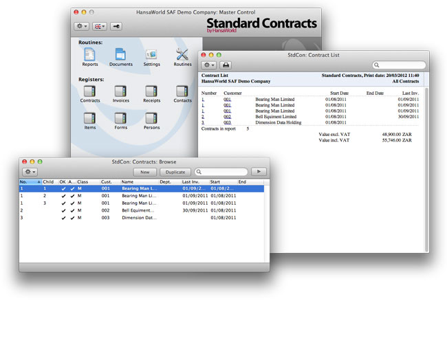Click the A. checkmark in child 3 row

pyautogui.click(x=72, y=203)
